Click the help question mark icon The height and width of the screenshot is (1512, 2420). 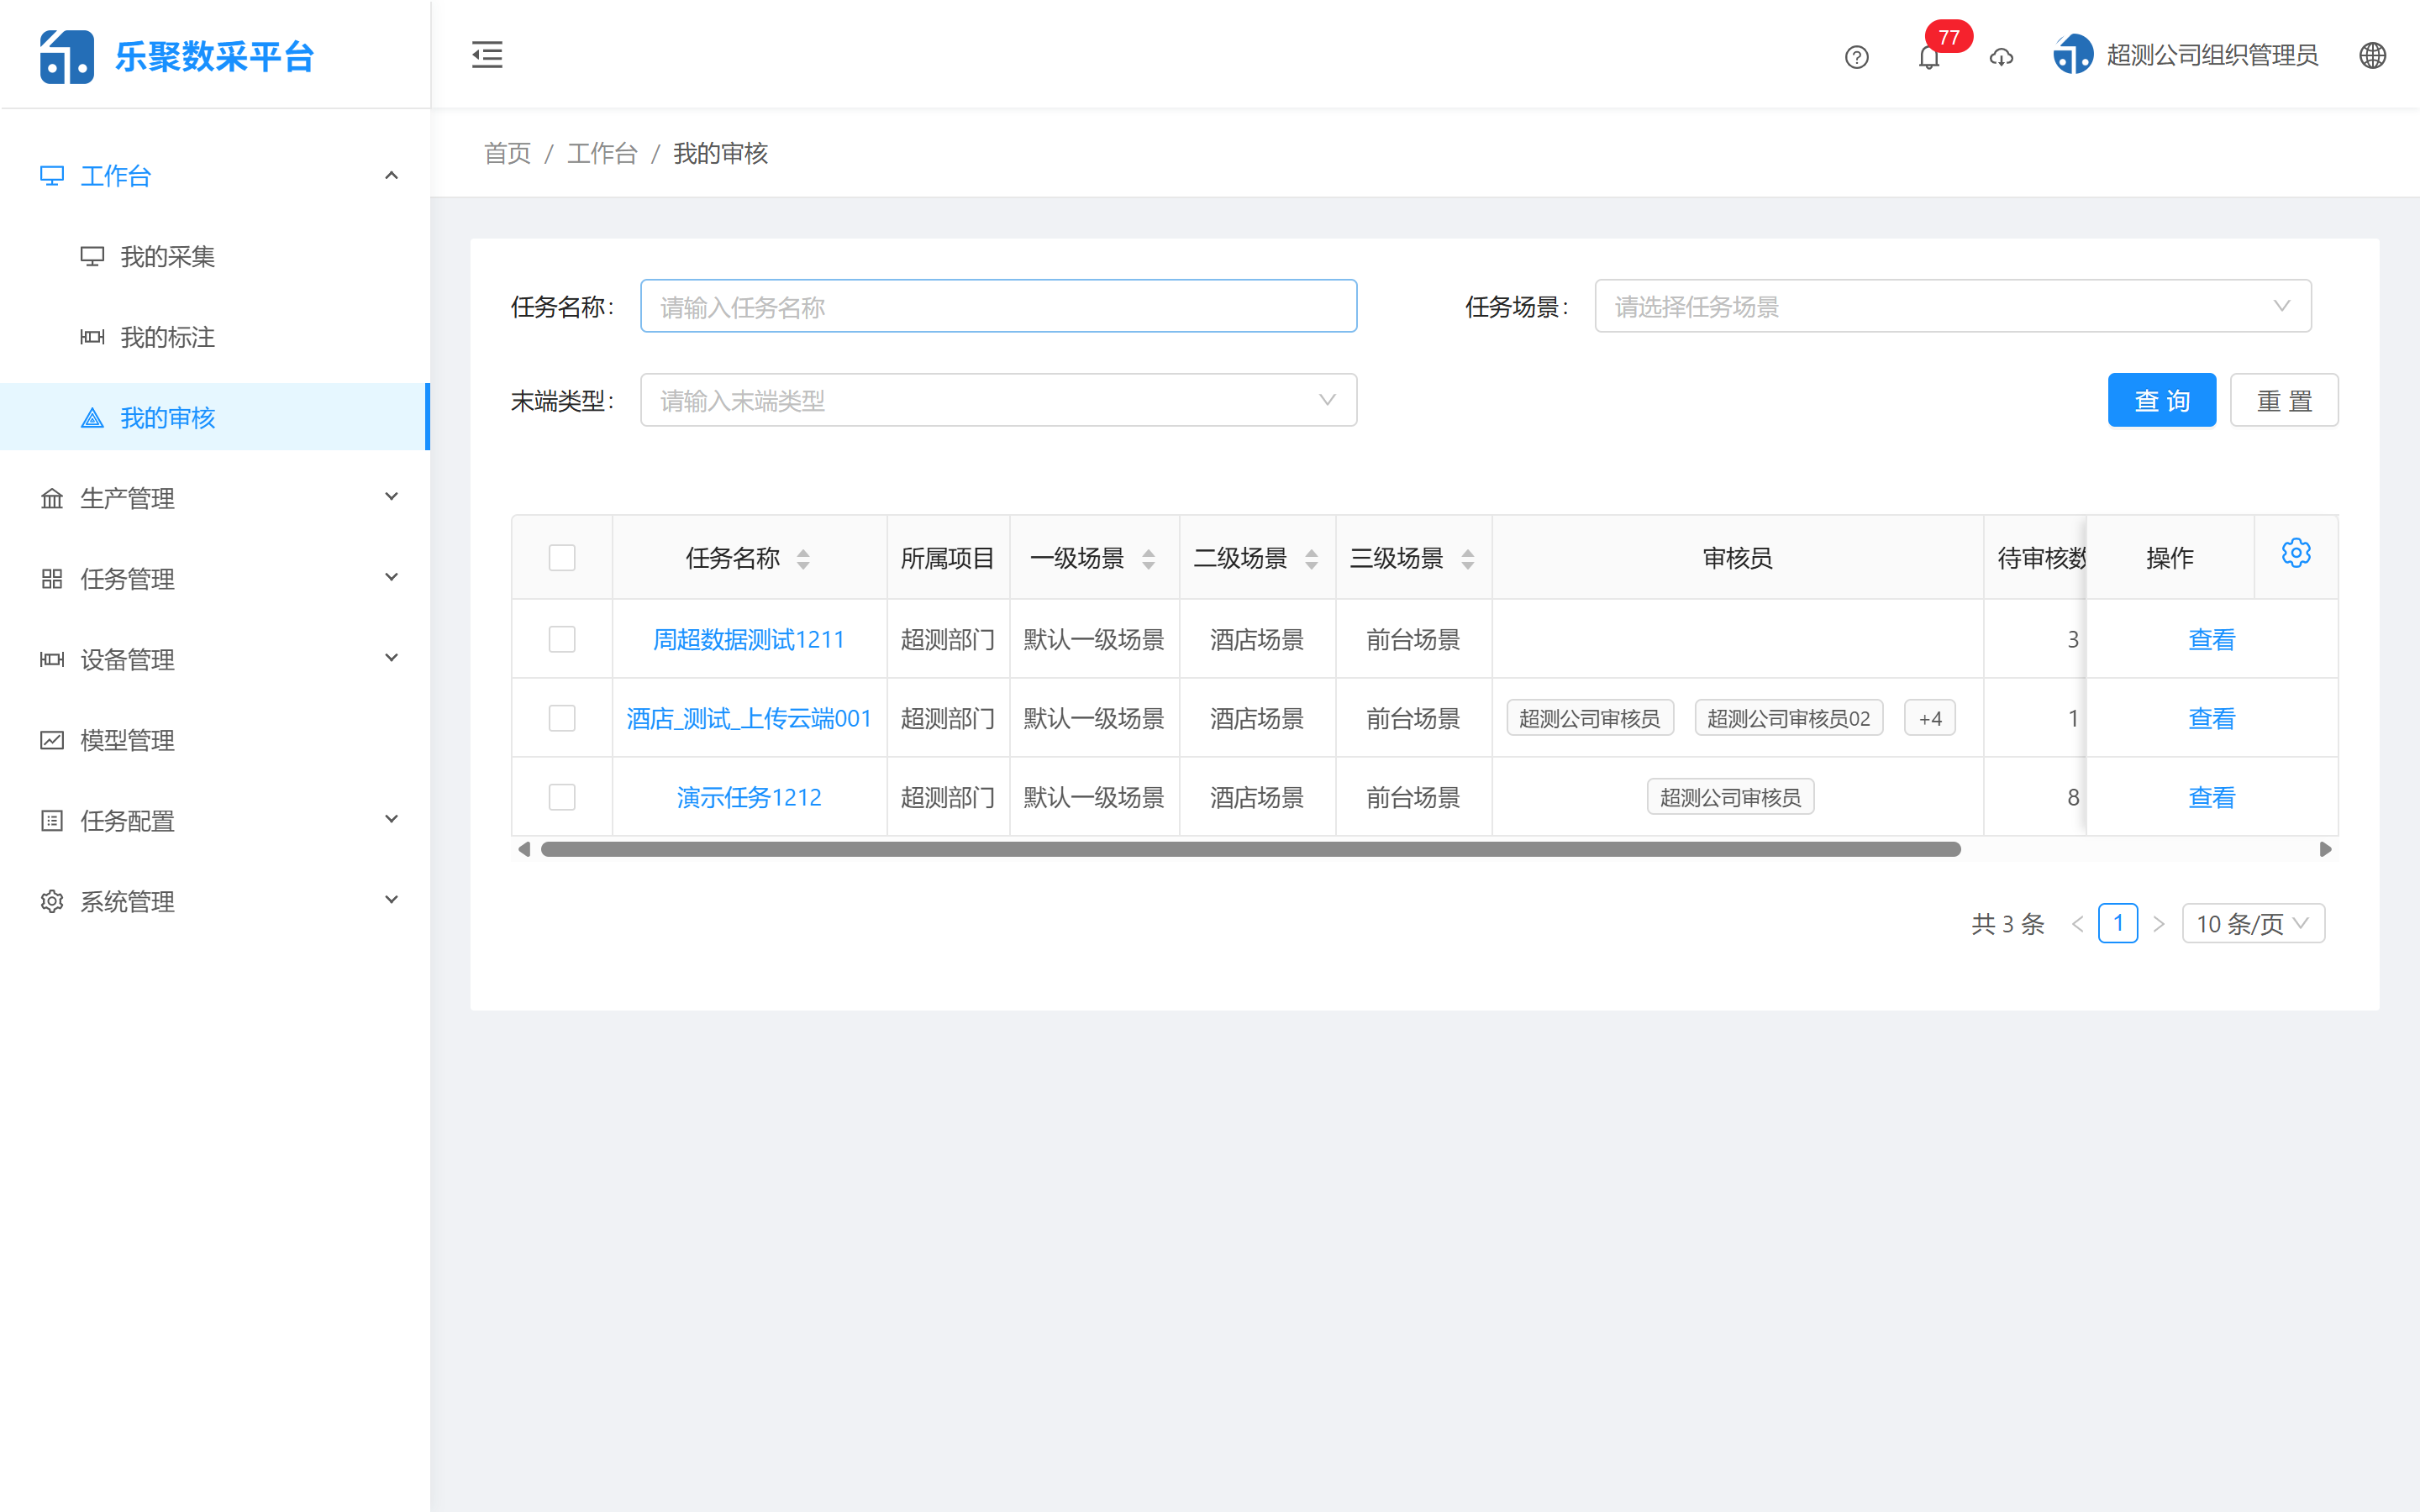coord(1857,57)
